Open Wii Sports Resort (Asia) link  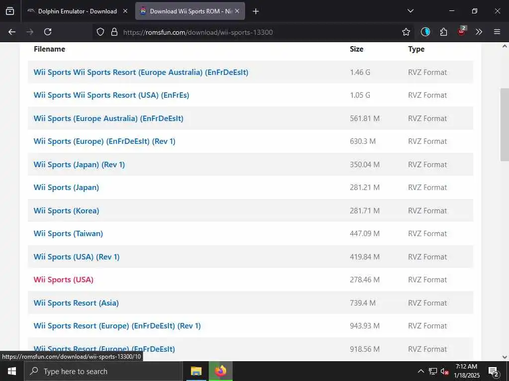tap(76, 303)
